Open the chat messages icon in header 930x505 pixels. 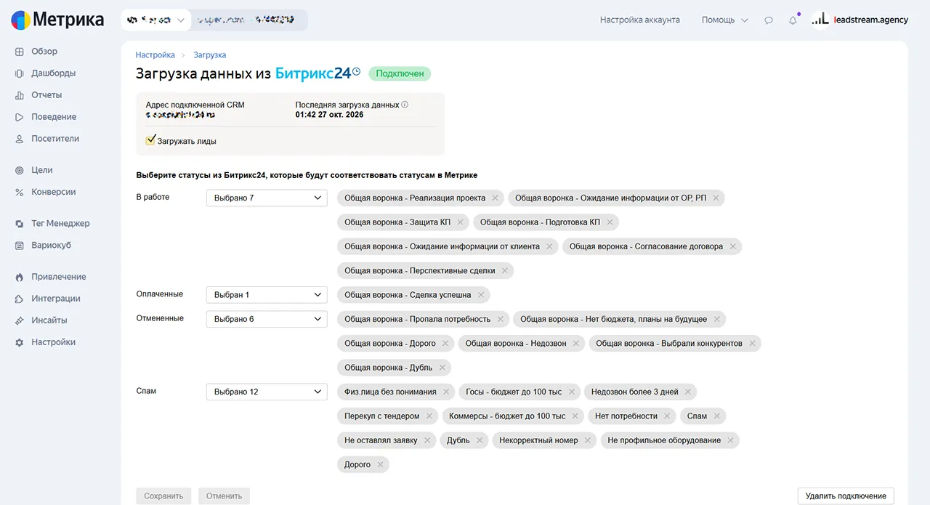(769, 20)
